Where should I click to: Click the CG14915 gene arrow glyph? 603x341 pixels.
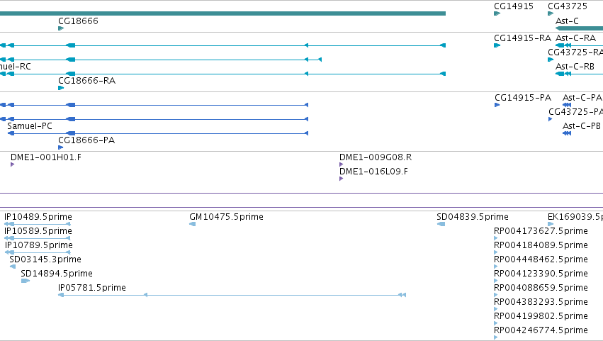point(497,13)
